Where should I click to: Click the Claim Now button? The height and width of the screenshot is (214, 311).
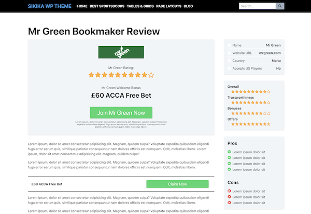tap(177, 184)
